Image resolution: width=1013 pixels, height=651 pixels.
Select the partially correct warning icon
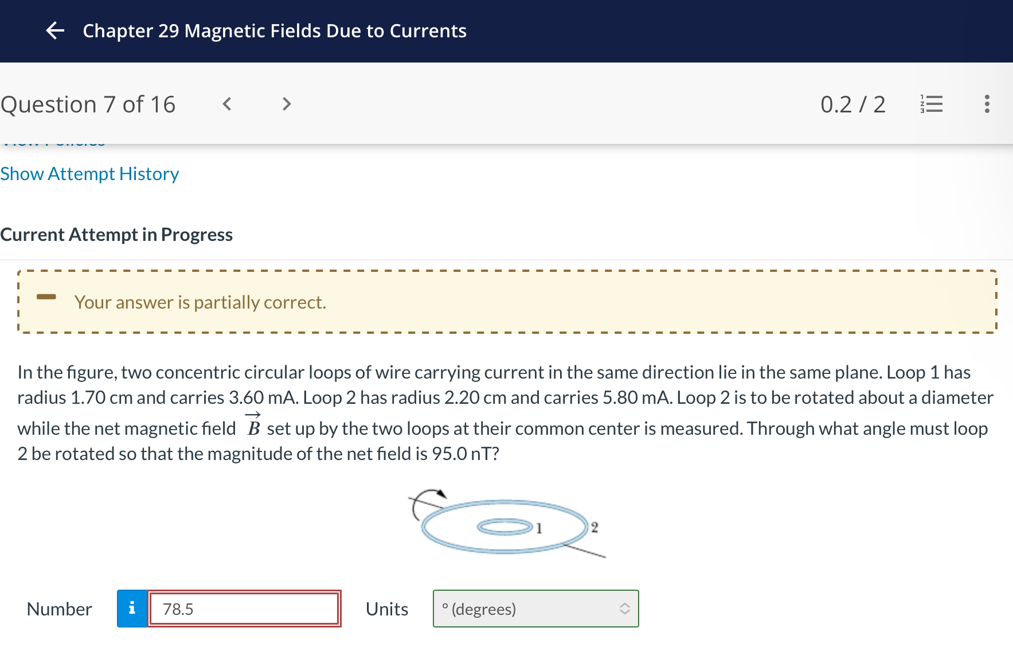coord(46,296)
